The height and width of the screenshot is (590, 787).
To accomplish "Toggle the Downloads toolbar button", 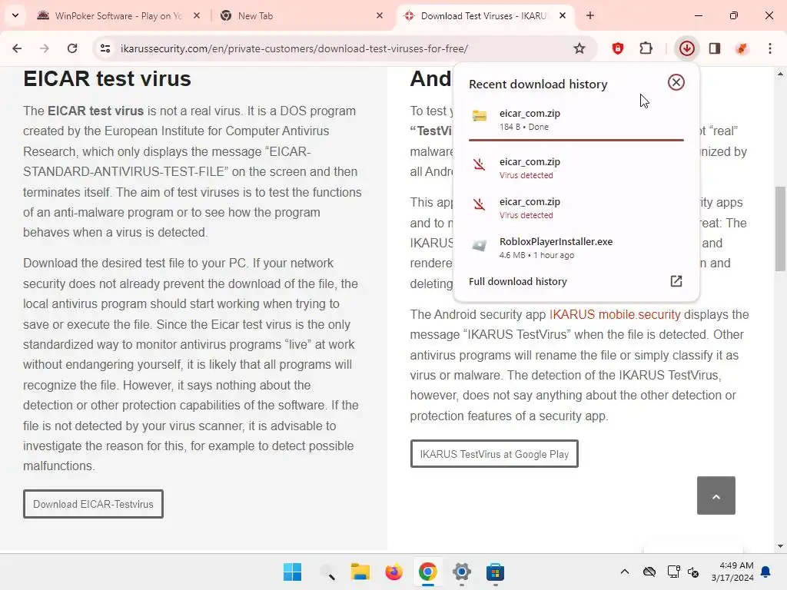I will tap(686, 48).
